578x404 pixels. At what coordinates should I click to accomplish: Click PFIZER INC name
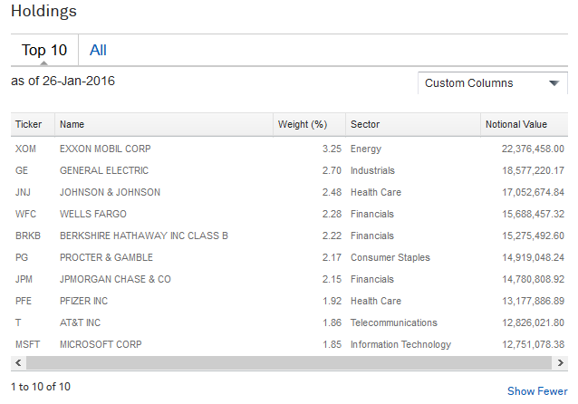click(83, 301)
